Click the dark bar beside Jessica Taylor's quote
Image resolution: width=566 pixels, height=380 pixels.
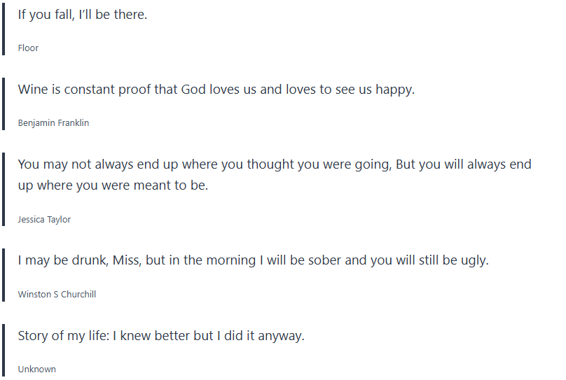(3, 189)
